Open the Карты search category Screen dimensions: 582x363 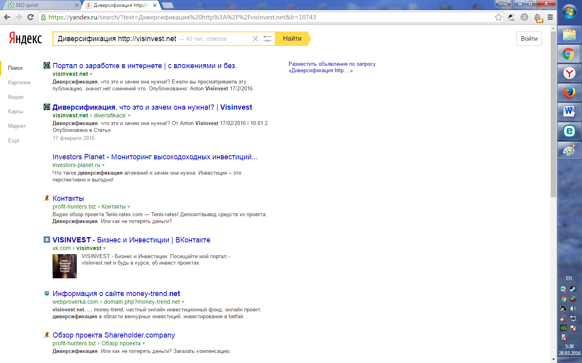point(15,111)
